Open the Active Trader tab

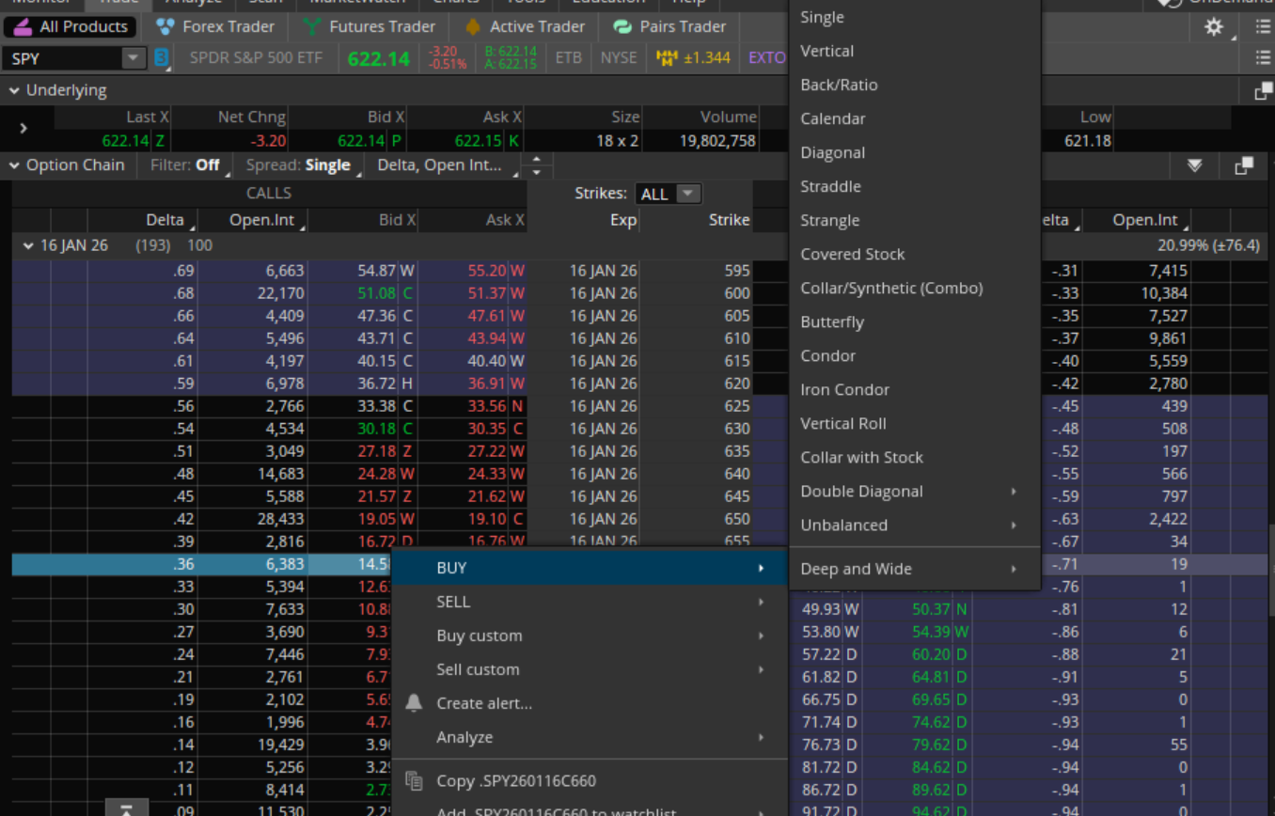(525, 26)
